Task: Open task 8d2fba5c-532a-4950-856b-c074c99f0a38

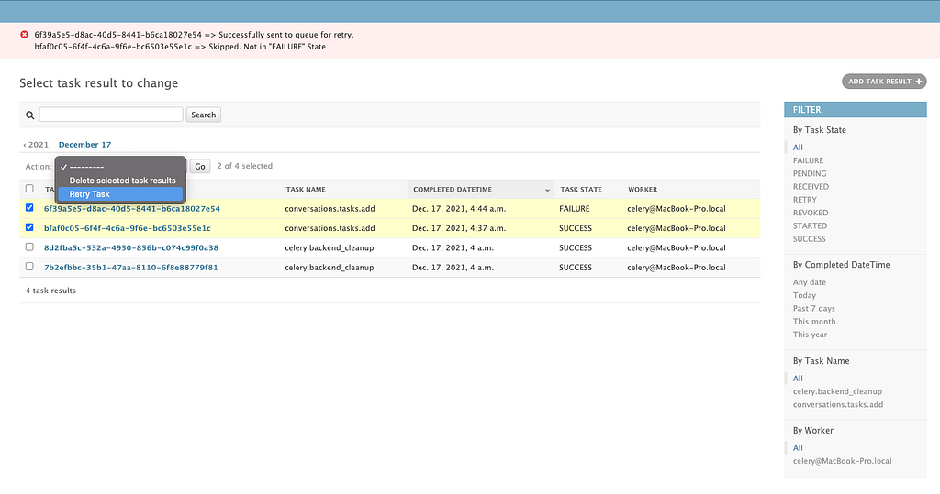Action: [131, 247]
